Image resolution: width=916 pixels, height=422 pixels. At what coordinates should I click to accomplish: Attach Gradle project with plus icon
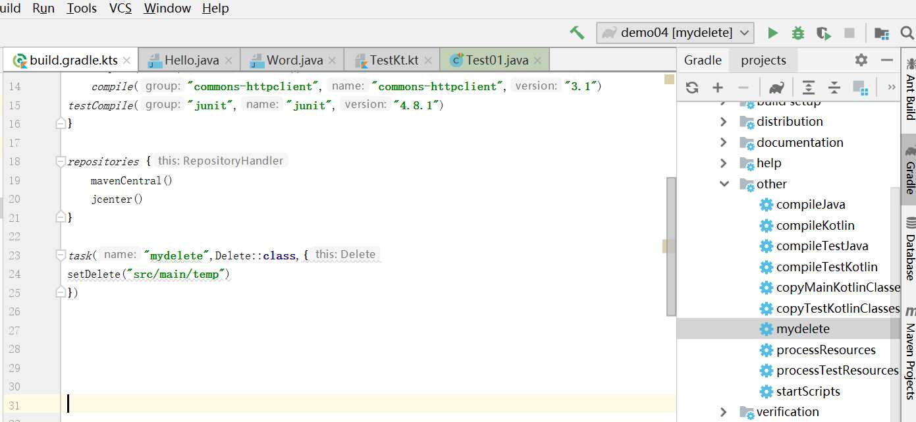point(718,87)
